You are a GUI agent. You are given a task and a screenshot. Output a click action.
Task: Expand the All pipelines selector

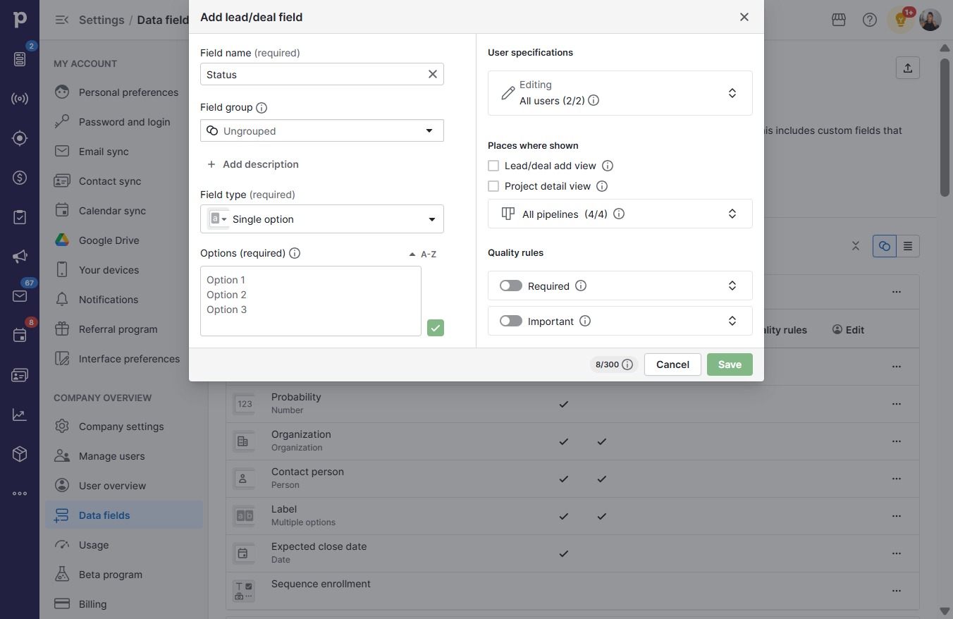[620, 214]
